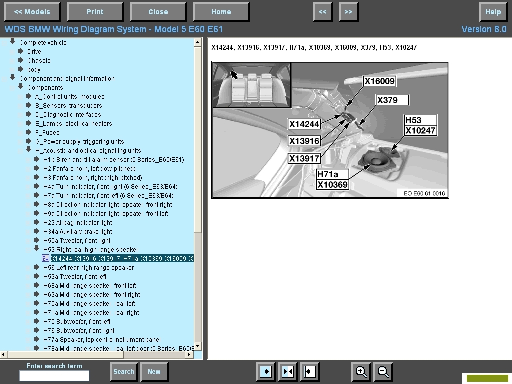Select H59a Tweeter, front left

coord(75,277)
